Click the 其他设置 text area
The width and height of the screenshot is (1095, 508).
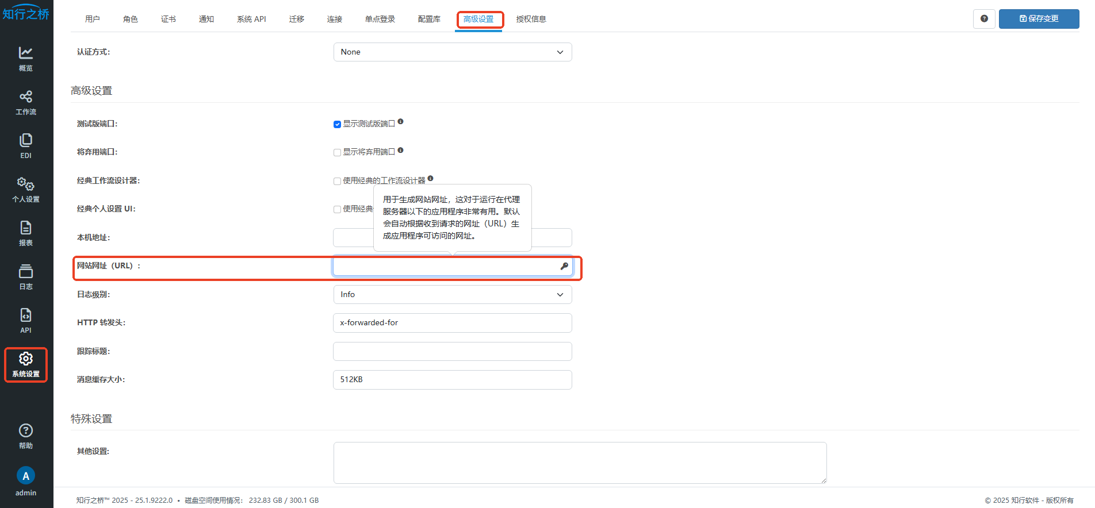pyautogui.click(x=580, y=463)
